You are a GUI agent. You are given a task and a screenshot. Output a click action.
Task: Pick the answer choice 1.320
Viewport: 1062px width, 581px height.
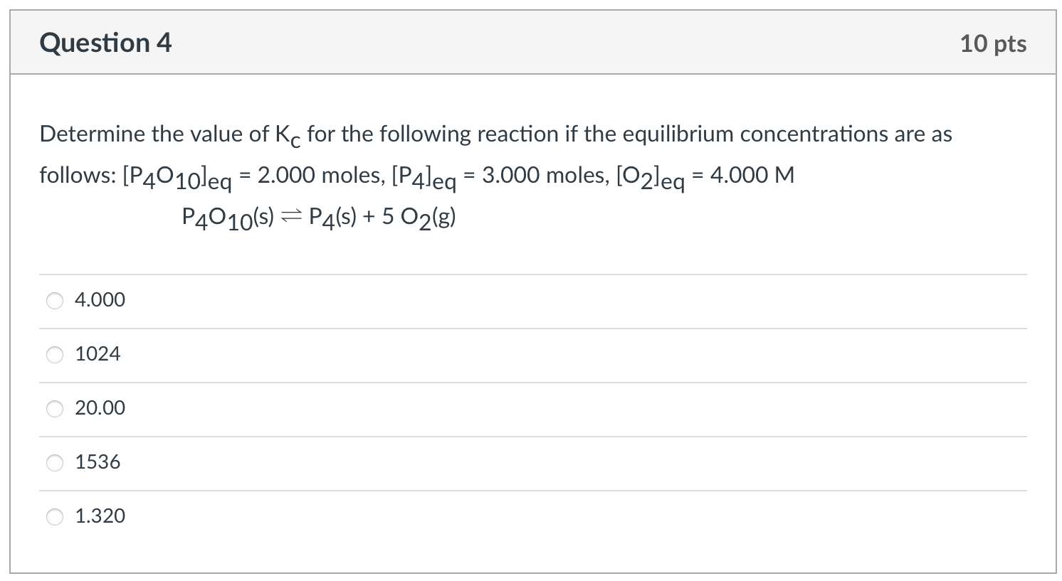point(55,516)
